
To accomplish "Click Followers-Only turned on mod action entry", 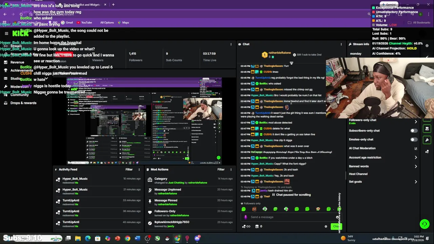I will [190, 213].
